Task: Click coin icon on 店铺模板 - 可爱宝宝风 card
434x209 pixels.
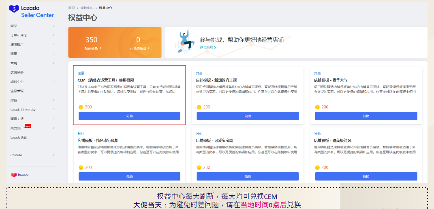Action: (x=199, y=167)
